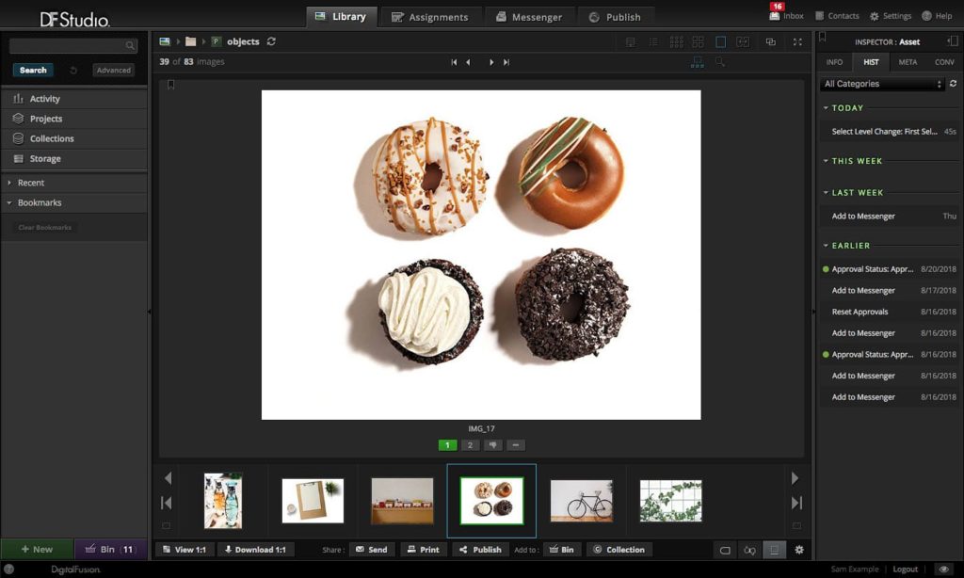964x578 pixels.
Task: Click the bookmark flag above the image
Action: (170, 85)
